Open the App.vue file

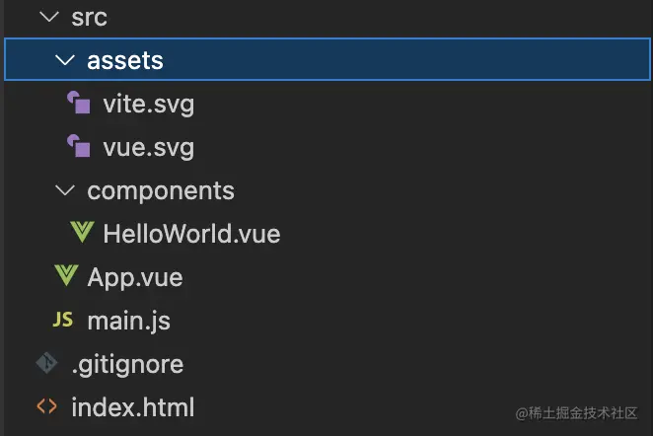pos(135,277)
